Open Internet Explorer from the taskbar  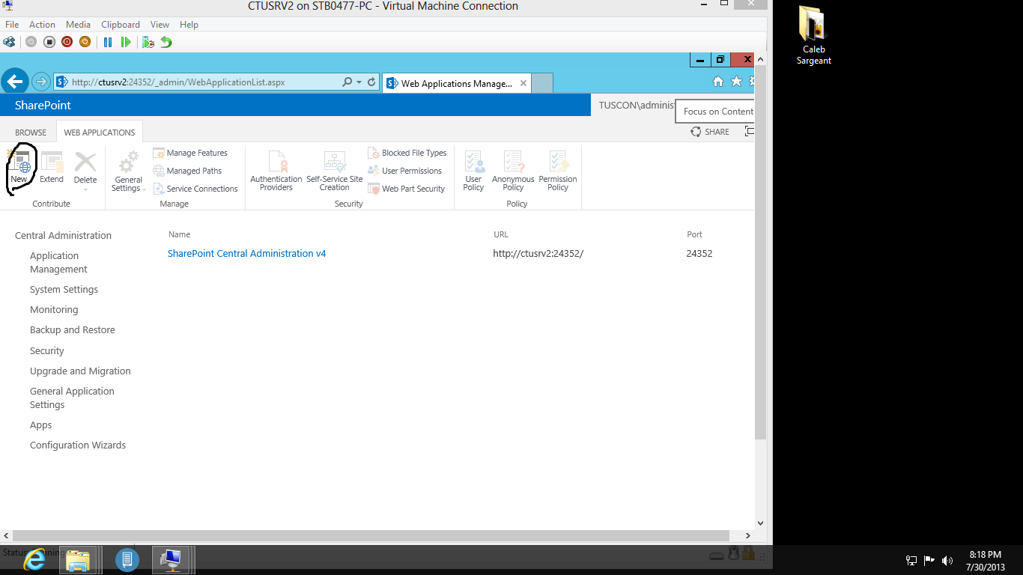[x=34, y=560]
